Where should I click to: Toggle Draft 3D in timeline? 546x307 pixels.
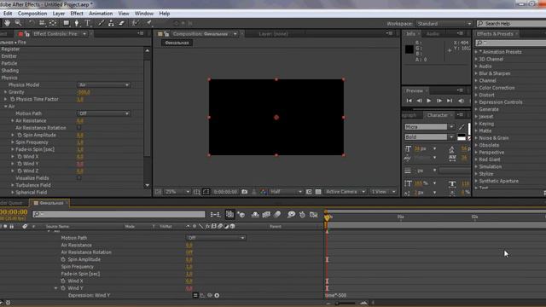tap(241, 215)
